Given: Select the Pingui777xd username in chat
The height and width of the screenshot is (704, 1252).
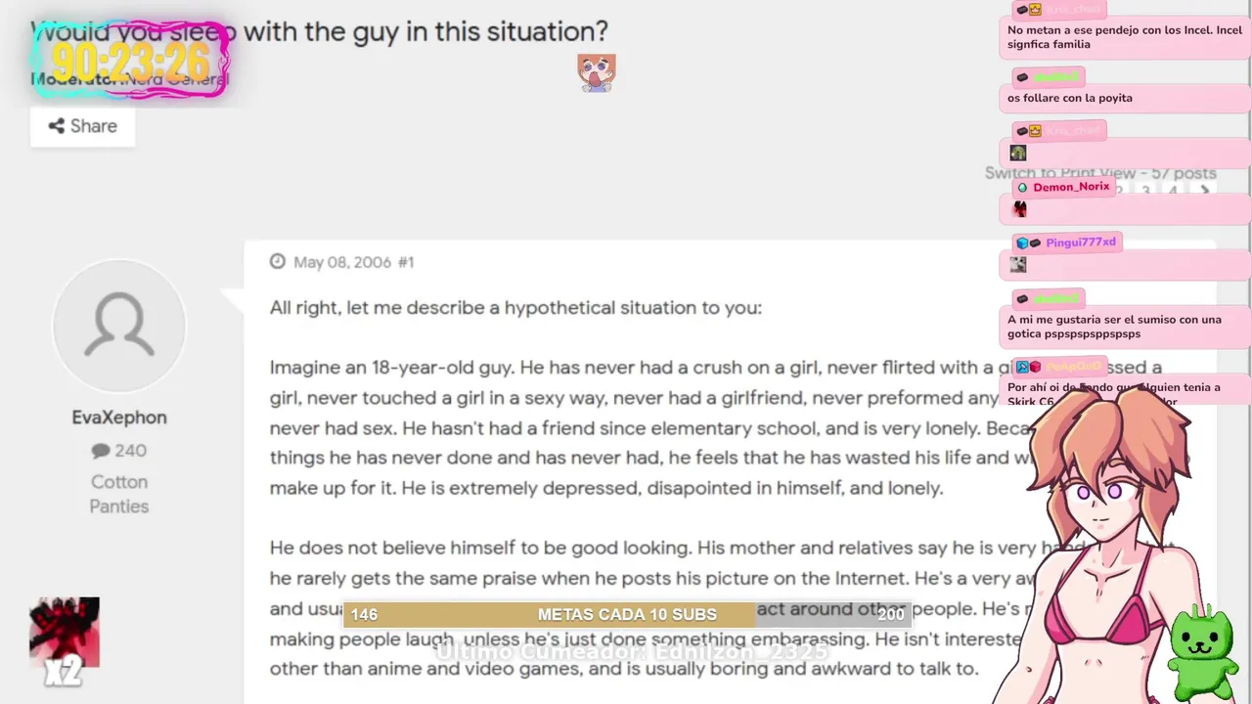Looking at the screenshot, I should coord(1080,242).
